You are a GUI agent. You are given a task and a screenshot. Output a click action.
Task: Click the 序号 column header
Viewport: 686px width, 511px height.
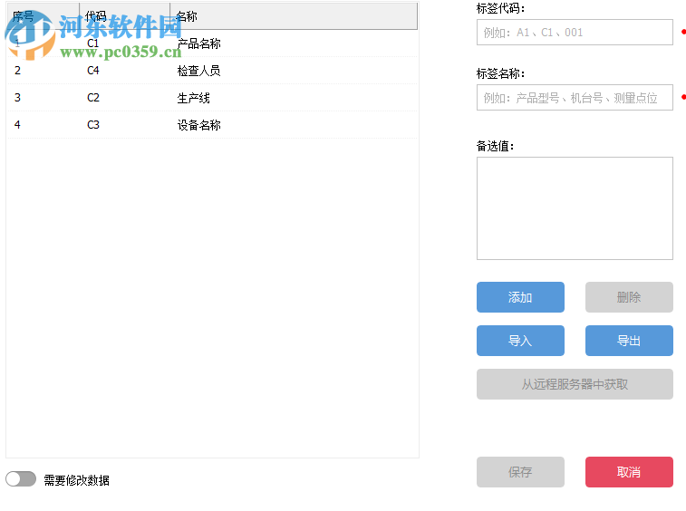pyautogui.click(x=43, y=16)
